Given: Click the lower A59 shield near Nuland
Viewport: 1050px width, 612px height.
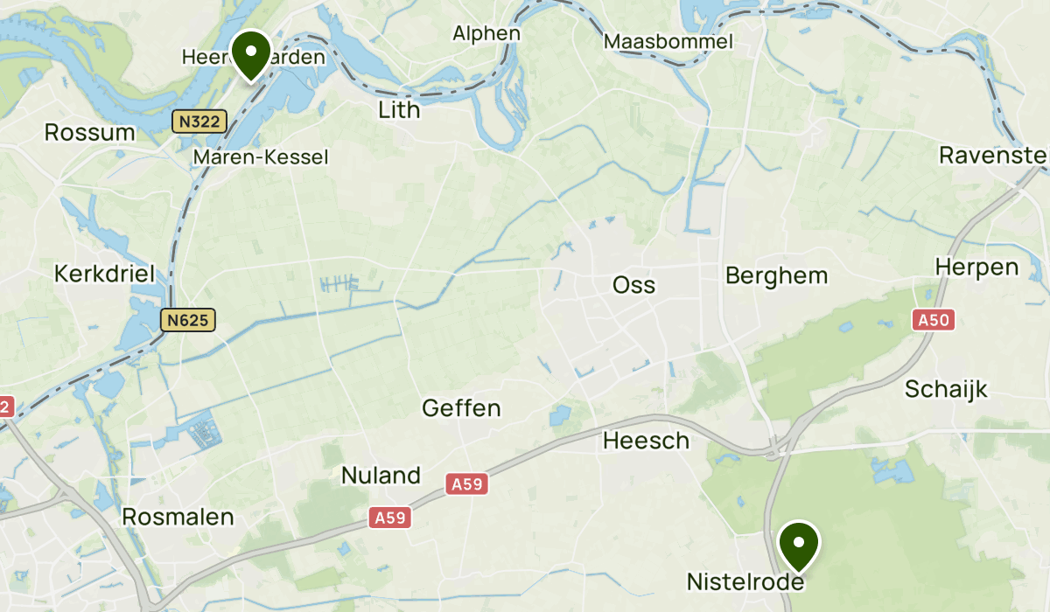Looking at the screenshot, I should (x=389, y=518).
